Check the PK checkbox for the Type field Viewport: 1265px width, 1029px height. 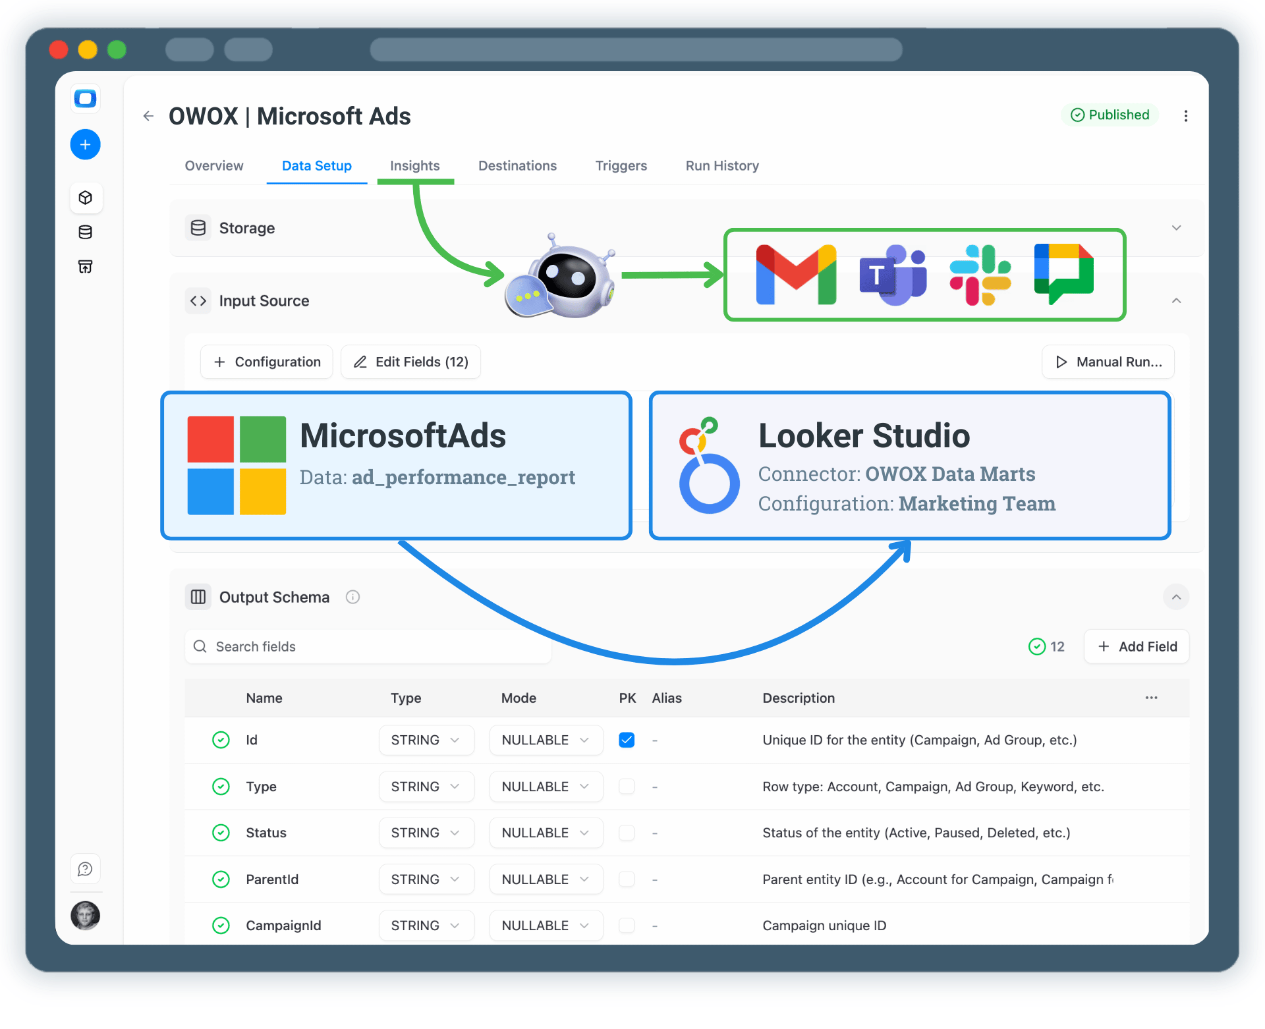point(626,787)
